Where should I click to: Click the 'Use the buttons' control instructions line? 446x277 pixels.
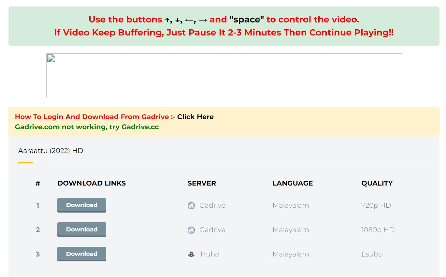click(x=224, y=20)
